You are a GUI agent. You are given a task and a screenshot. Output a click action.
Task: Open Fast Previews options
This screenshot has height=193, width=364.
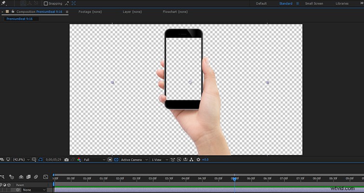pos(179,160)
